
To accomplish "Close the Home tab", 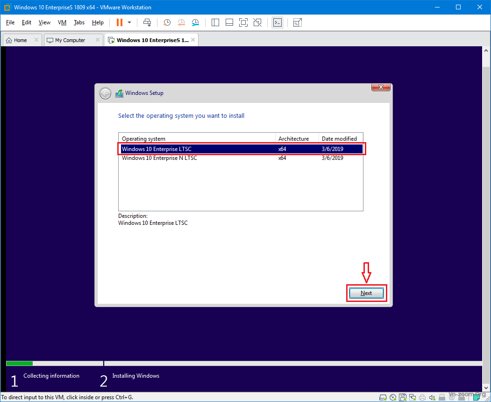I will pos(36,40).
